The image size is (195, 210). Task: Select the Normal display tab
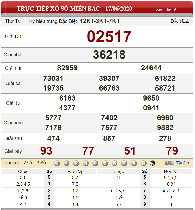click(11, 163)
